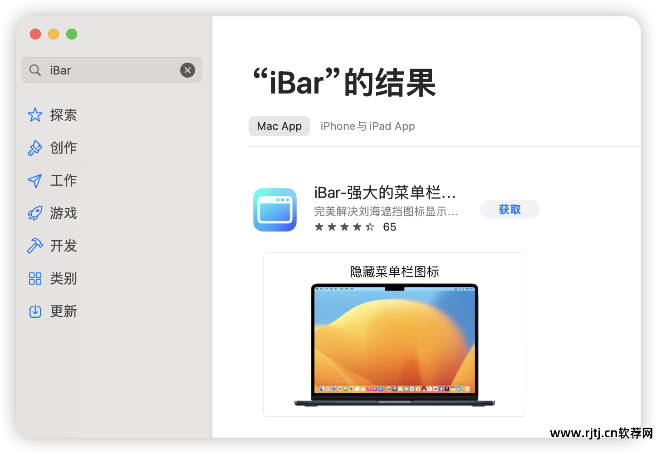Click the subtitle 完美解决刘海遮挡图标显示
Screen dimensions: 657x454
click(x=385, y=211)
